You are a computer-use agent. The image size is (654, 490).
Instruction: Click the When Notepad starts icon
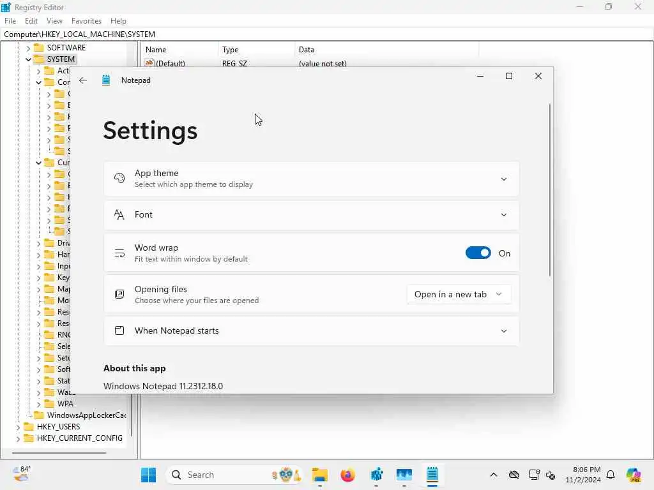pos(119,330)
